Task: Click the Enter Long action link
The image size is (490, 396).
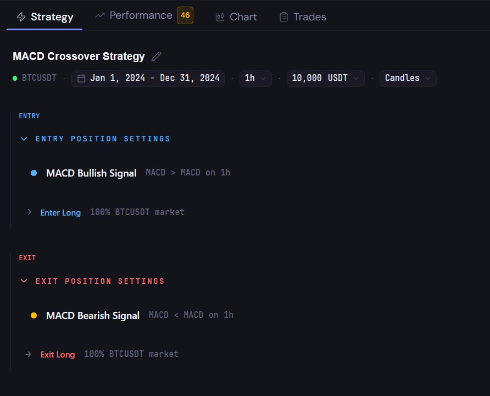Action: 60,213
